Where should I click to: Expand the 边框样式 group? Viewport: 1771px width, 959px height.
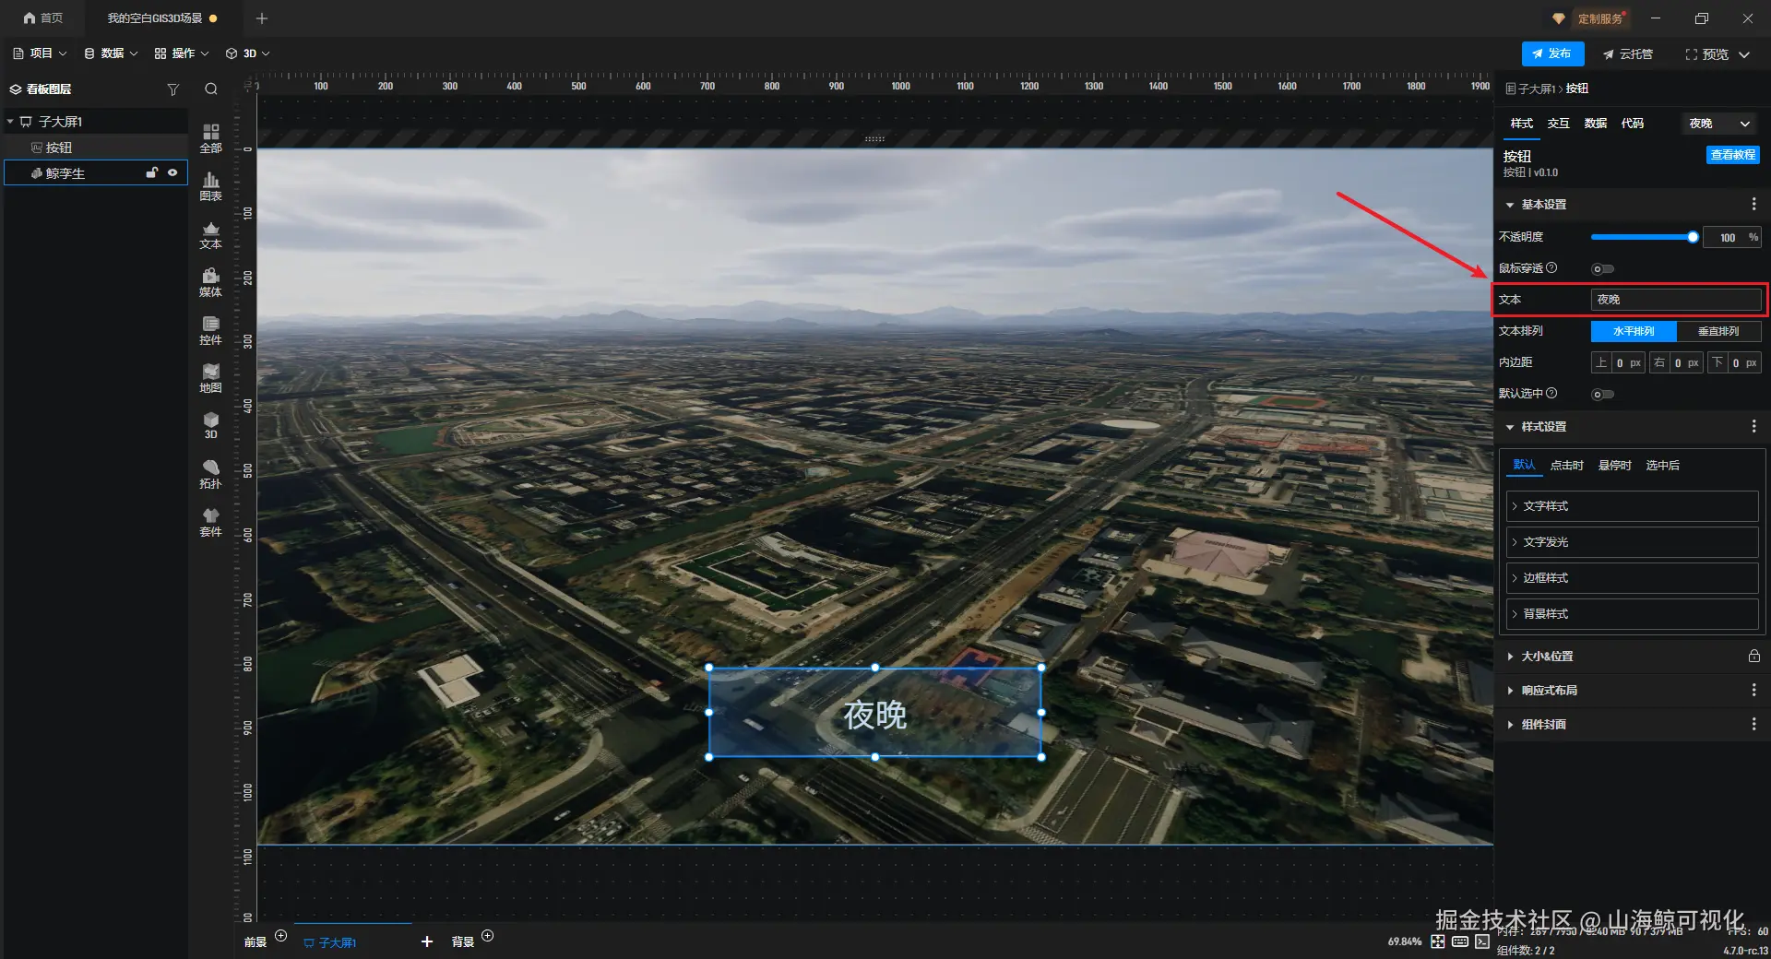coord(1632,578)
